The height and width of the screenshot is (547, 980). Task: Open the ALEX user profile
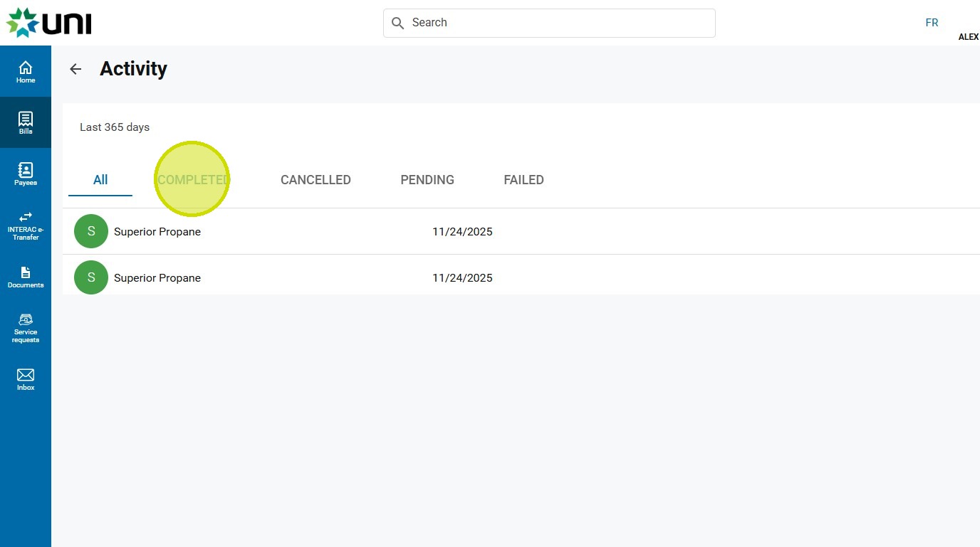(968, 37)
